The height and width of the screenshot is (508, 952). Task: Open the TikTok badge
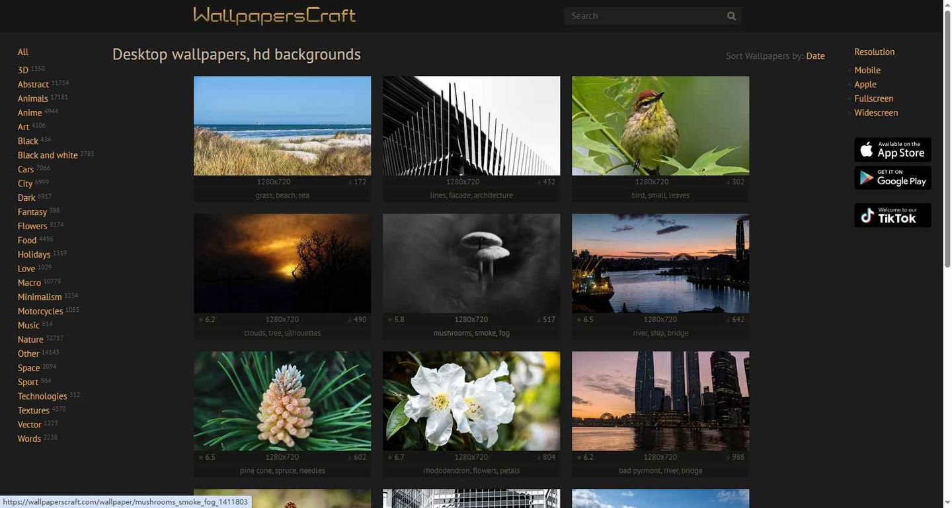point(892,215)
